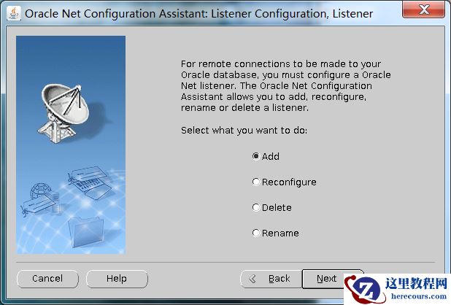This screenshot has width=451, height=305.
Task: Click the Java icon in title bar
Action: pyautogui.click(x=14, y=13)
